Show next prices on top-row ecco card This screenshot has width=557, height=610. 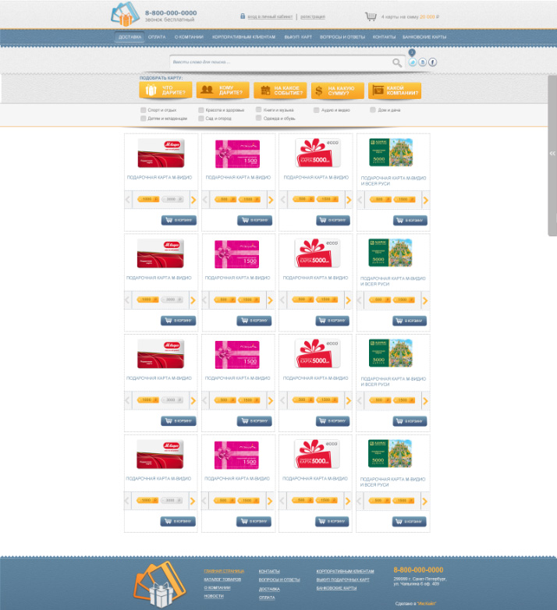click(349, 200)
